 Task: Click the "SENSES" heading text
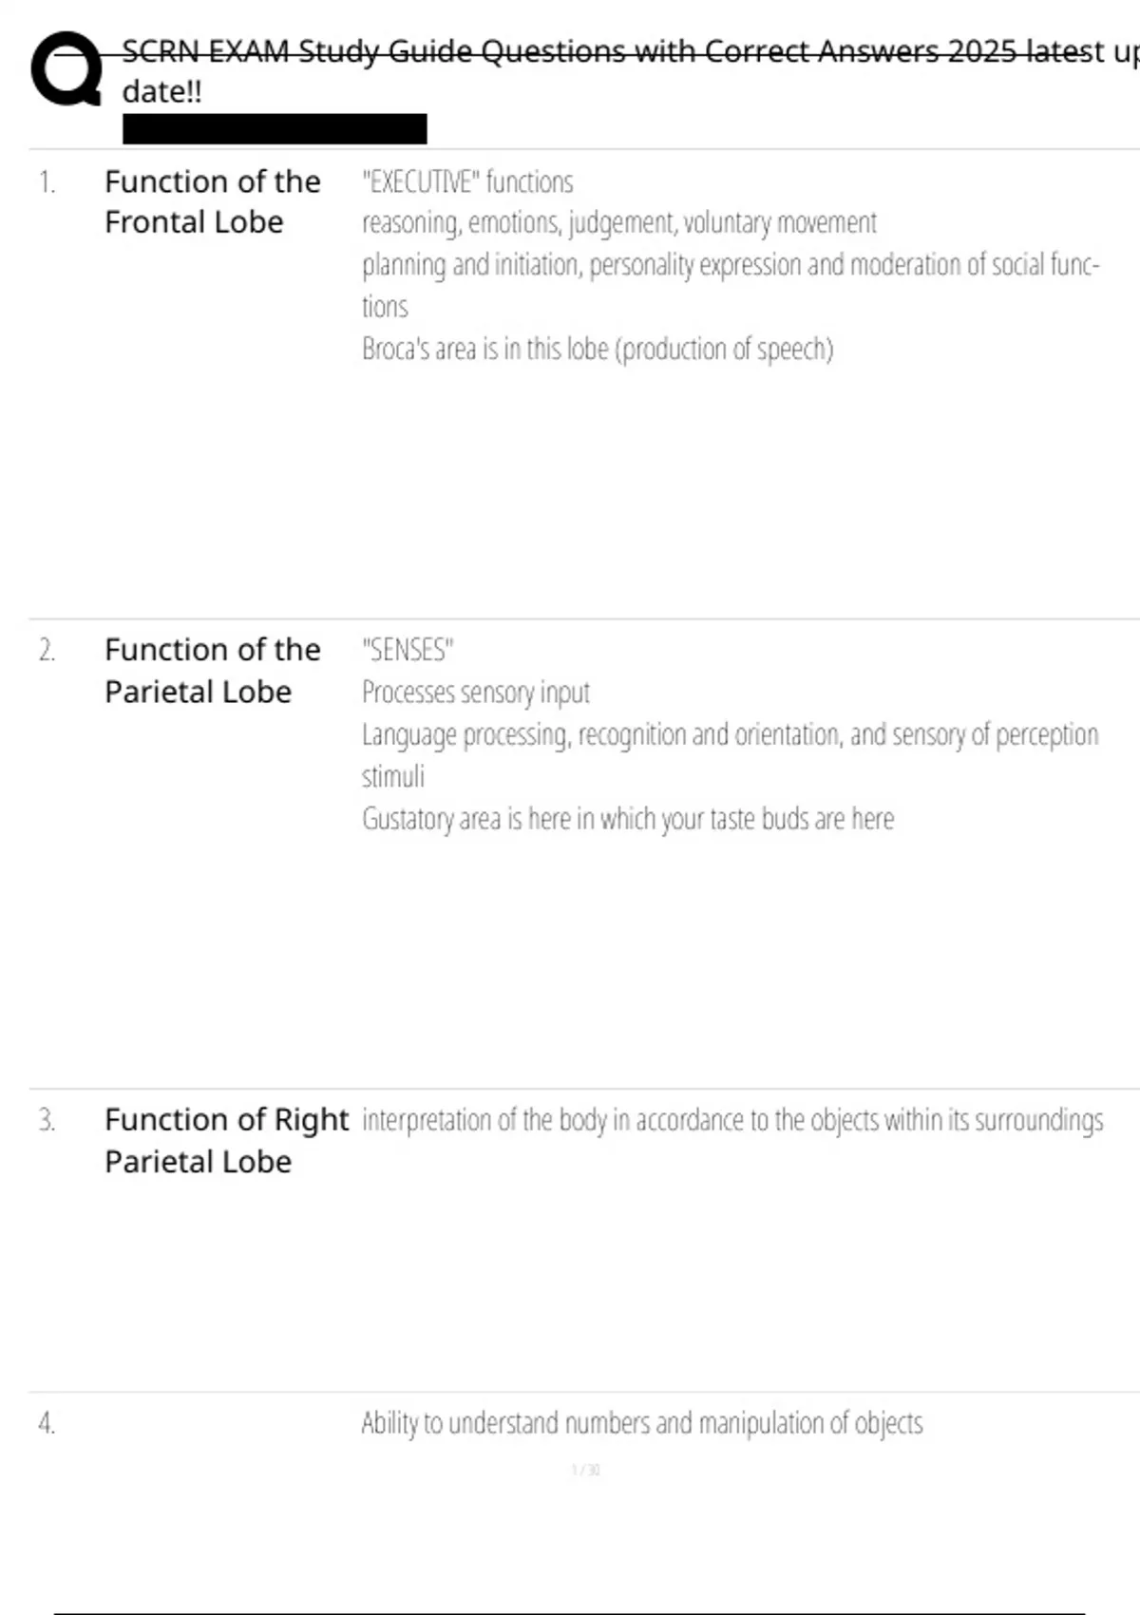tap(408, 651)
